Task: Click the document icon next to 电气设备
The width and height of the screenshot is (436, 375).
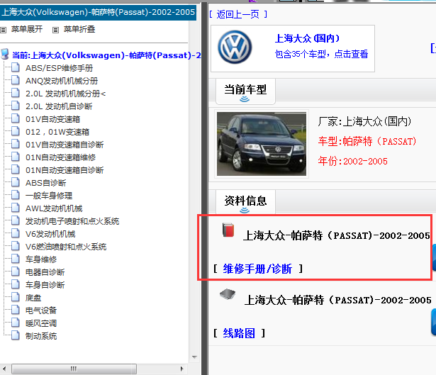Action: pos(16,310)
